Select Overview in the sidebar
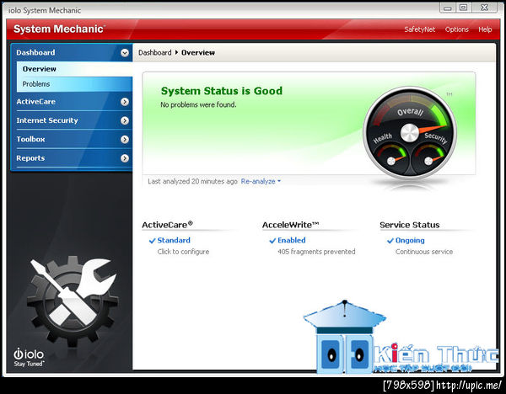Image resolution: width=506 pixels, height=394 pixels. (x=74, y=69)
